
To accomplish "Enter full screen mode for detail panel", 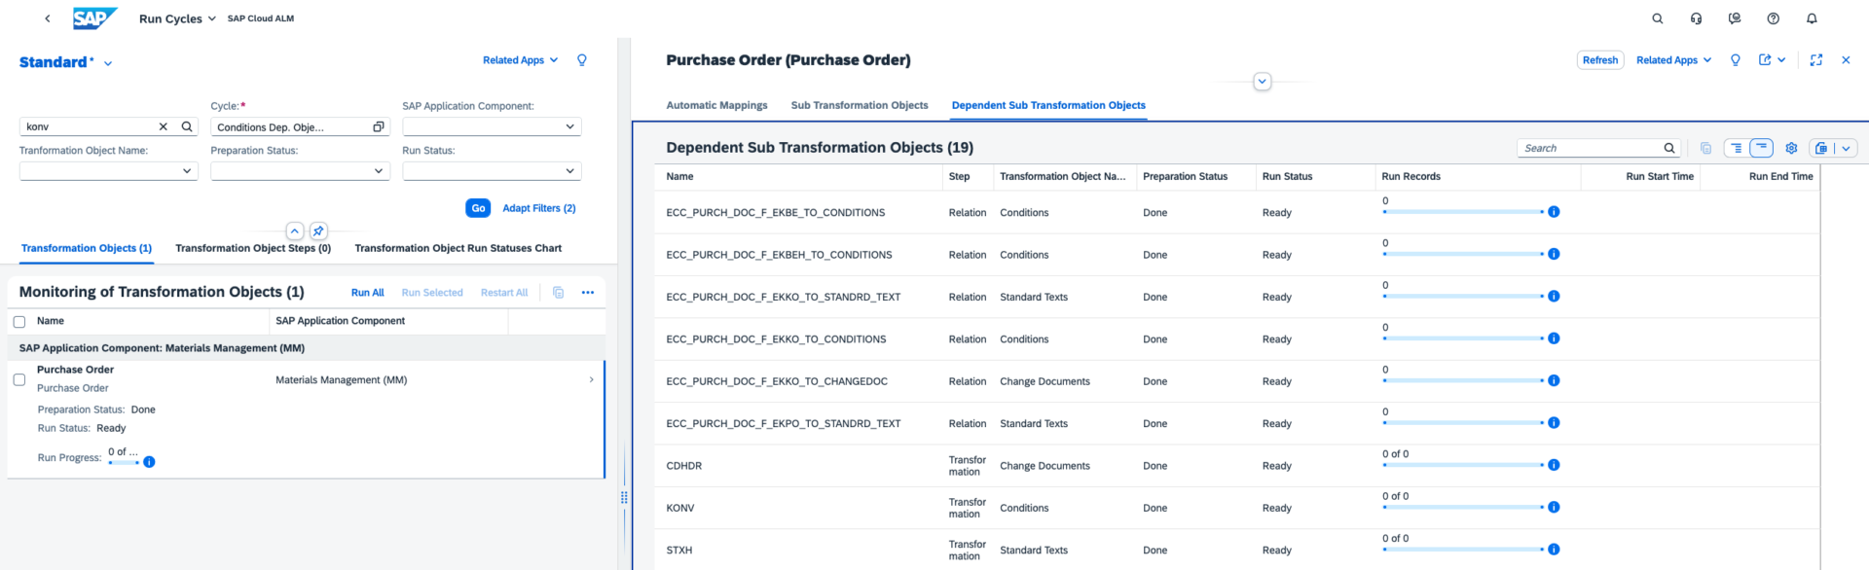I will (1815, 60).
